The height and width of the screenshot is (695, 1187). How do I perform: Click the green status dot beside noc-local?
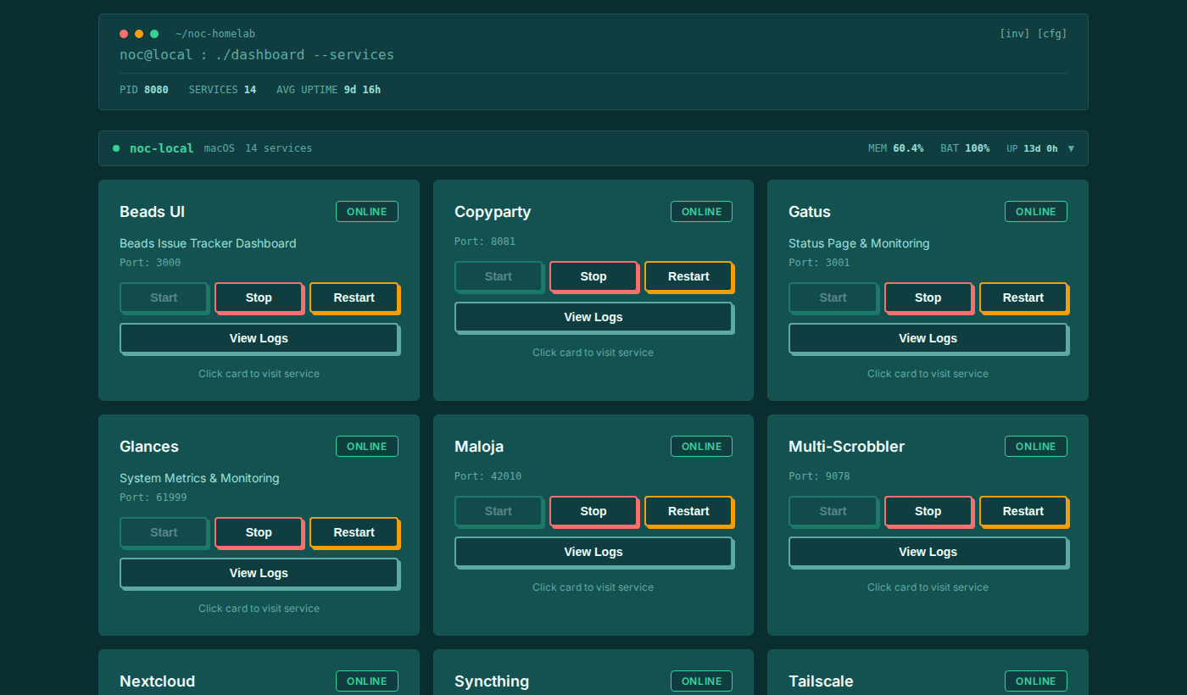[x=115, y=147]
